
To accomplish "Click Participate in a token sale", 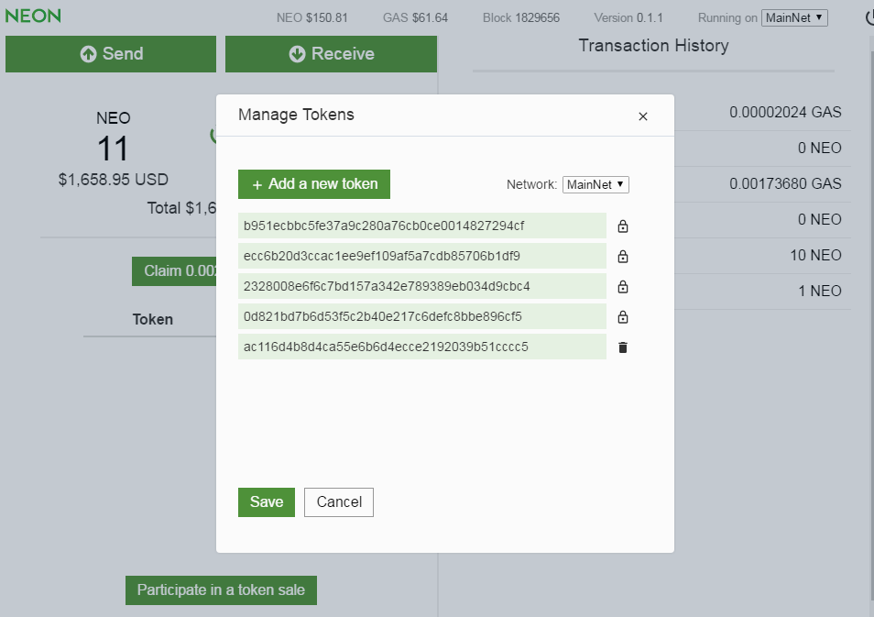I will [x=220, y=589].
